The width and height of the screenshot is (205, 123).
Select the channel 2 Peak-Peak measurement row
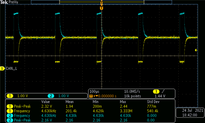coord(90,120)
